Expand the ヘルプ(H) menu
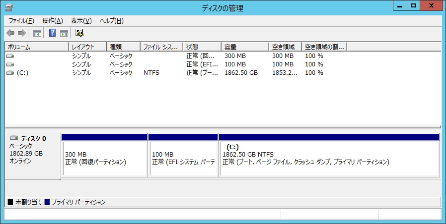This screenshot has width=446, height=224. 111,21
